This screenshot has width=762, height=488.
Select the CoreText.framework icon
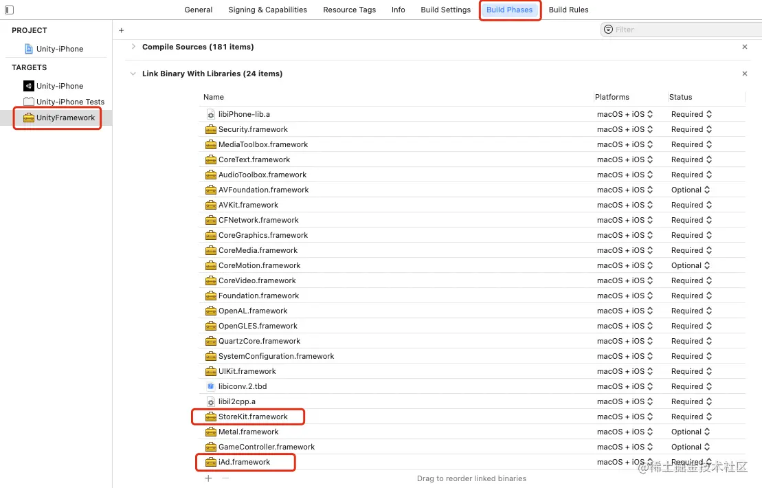point(210,159)
